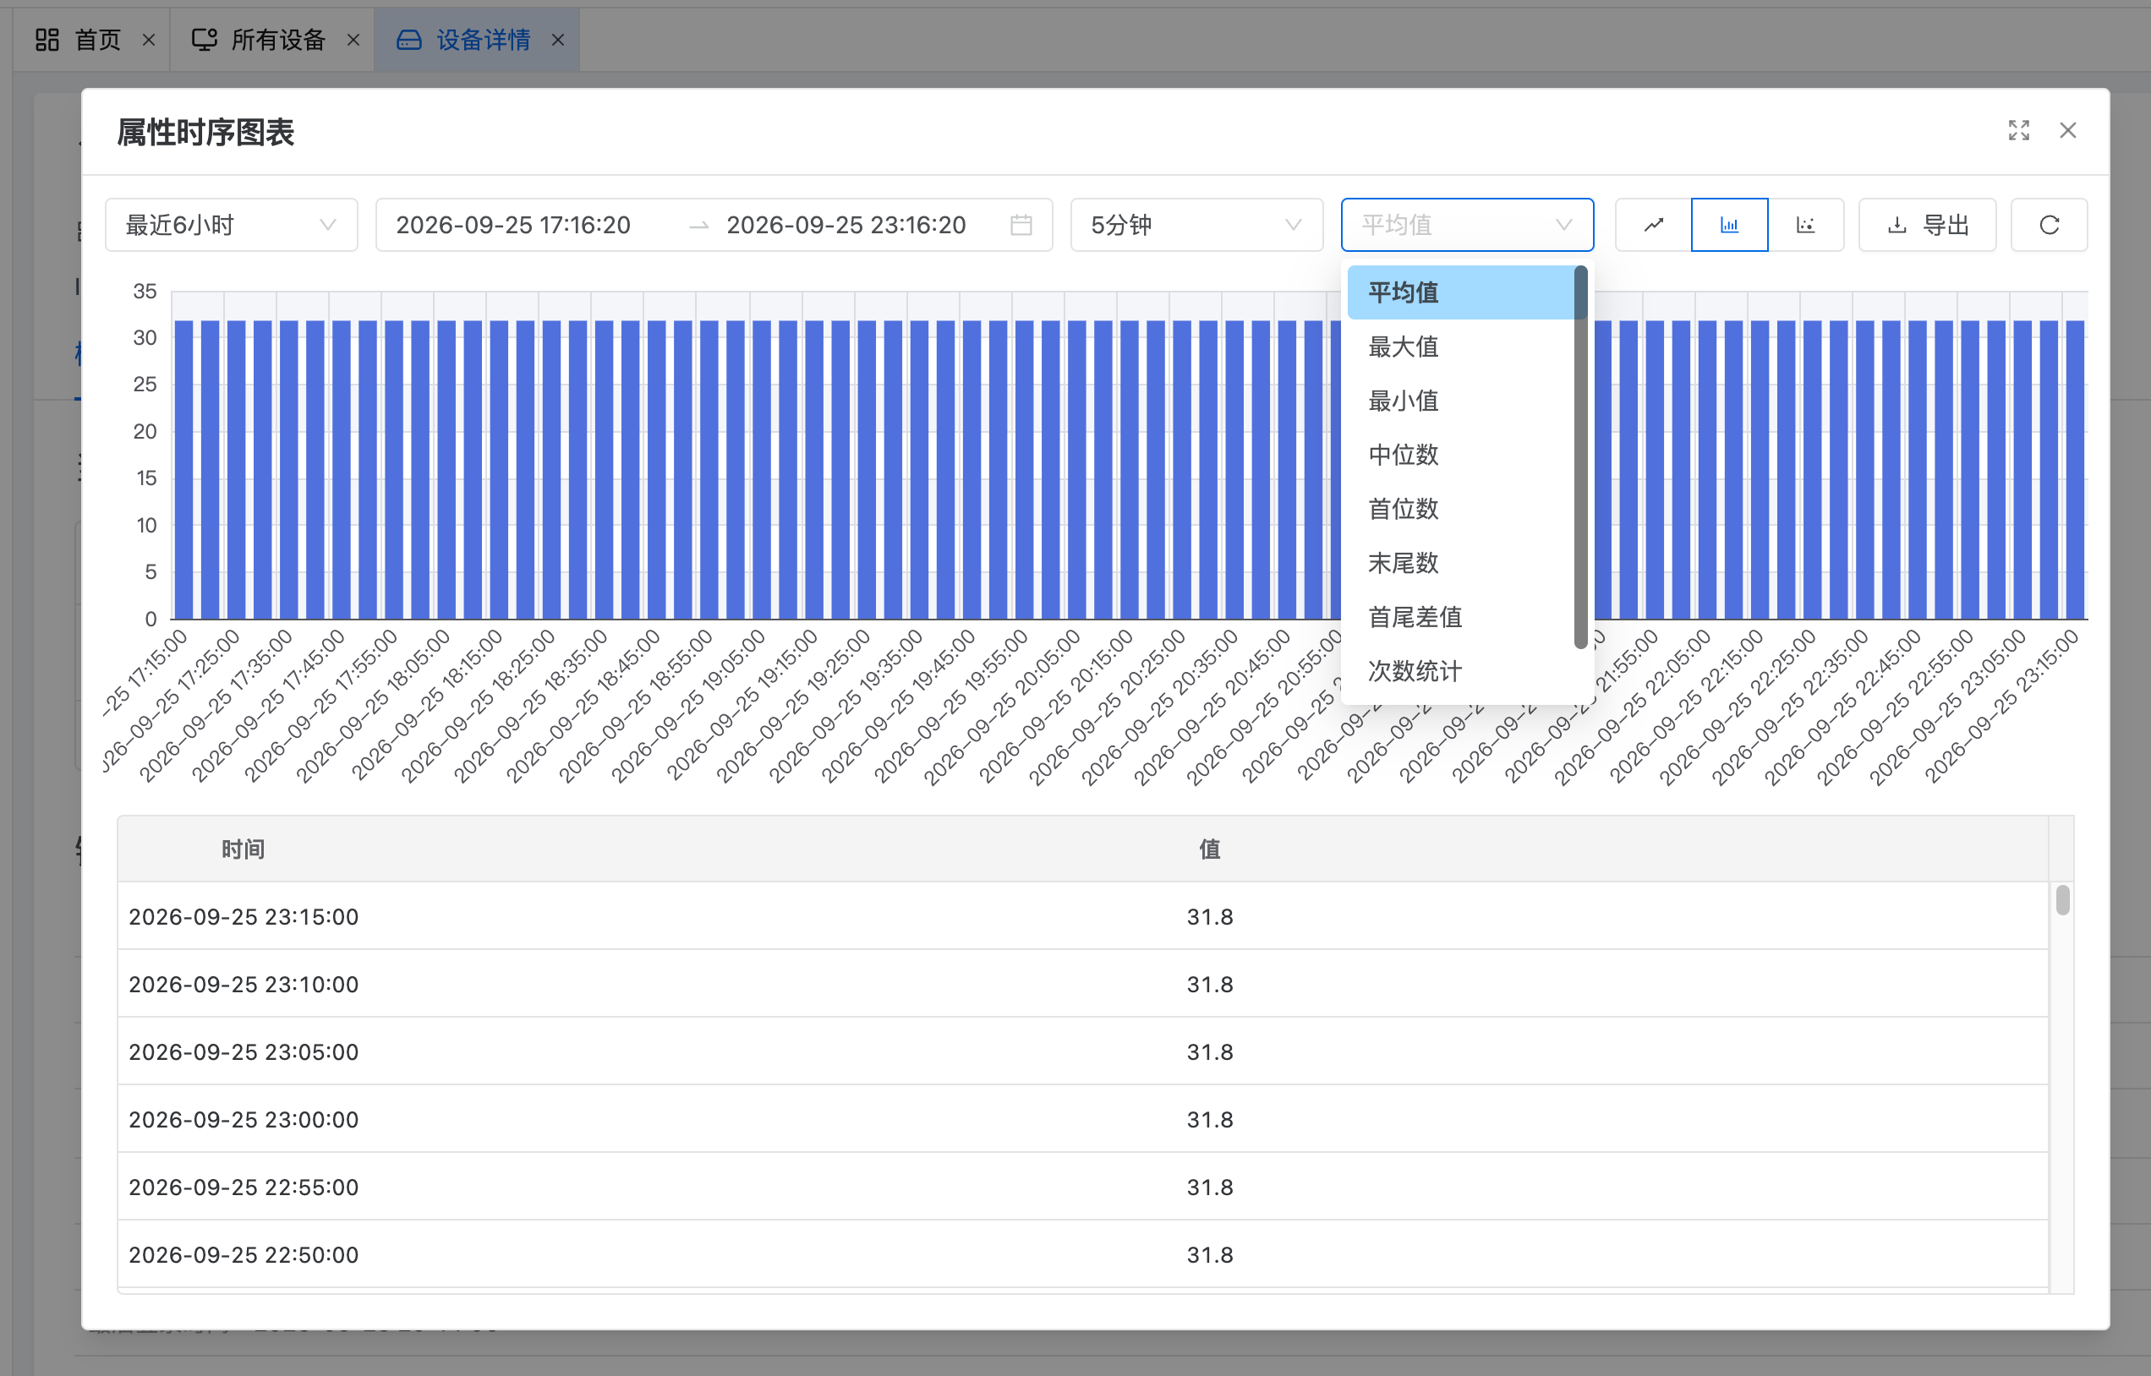
Task: Choose 首尾差值 in the dropdown list
Action: click(1462, 616)
